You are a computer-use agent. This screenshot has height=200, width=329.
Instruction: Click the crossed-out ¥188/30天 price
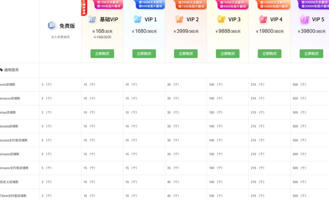tap(102, 37)
